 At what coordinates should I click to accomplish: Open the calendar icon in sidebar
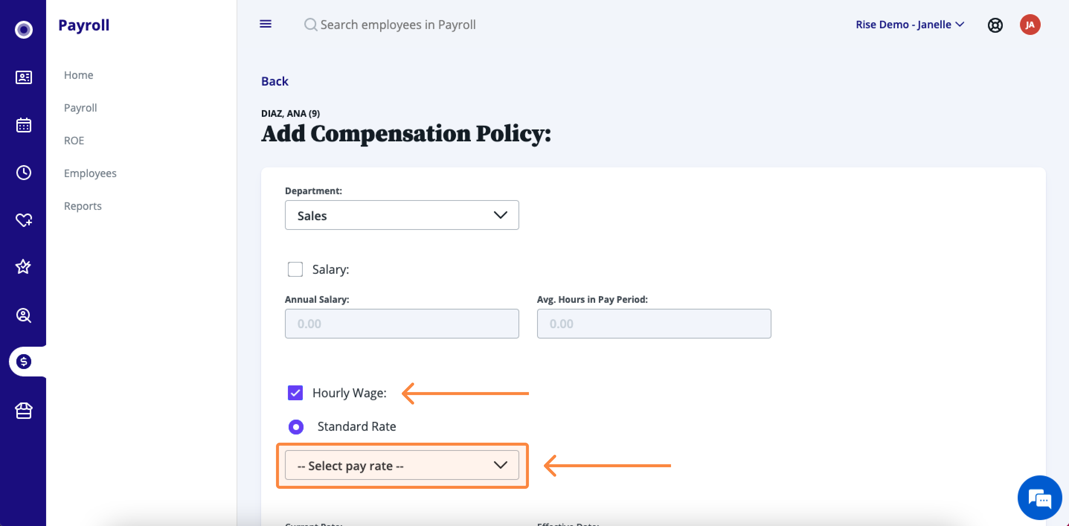click(x=24, y=125)
